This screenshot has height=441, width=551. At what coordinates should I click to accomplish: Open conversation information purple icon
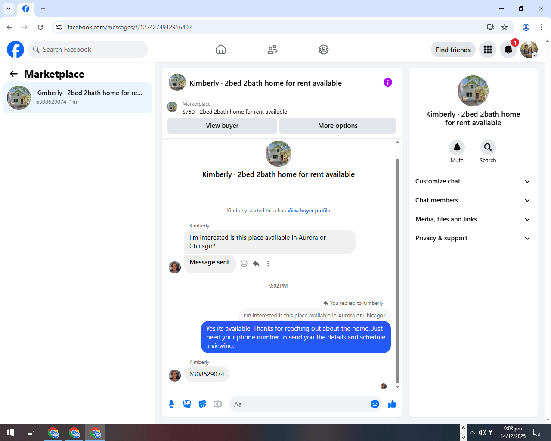point(388,82)
